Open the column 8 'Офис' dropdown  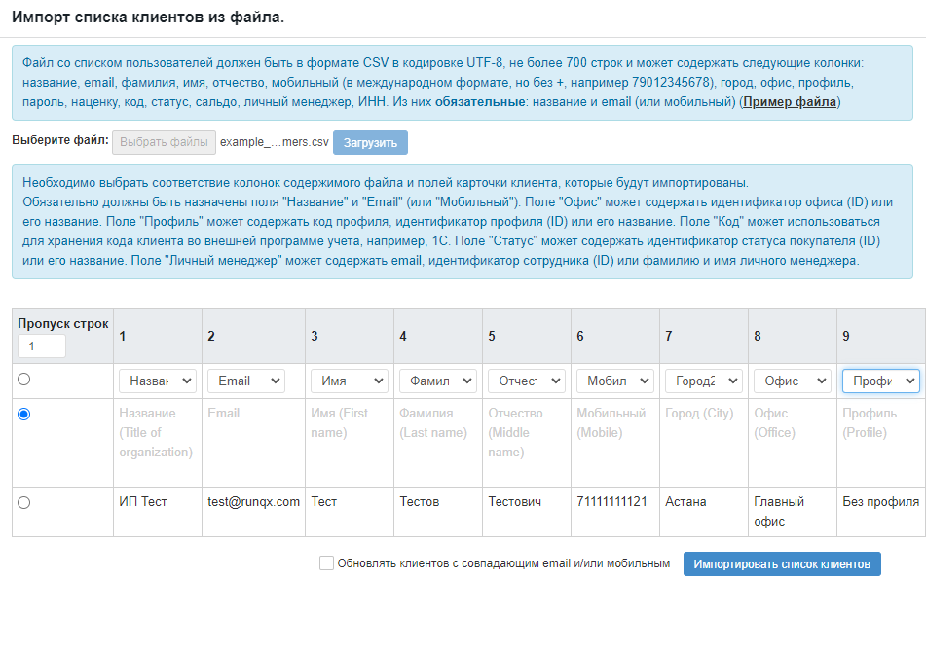(x=792, y=381)
